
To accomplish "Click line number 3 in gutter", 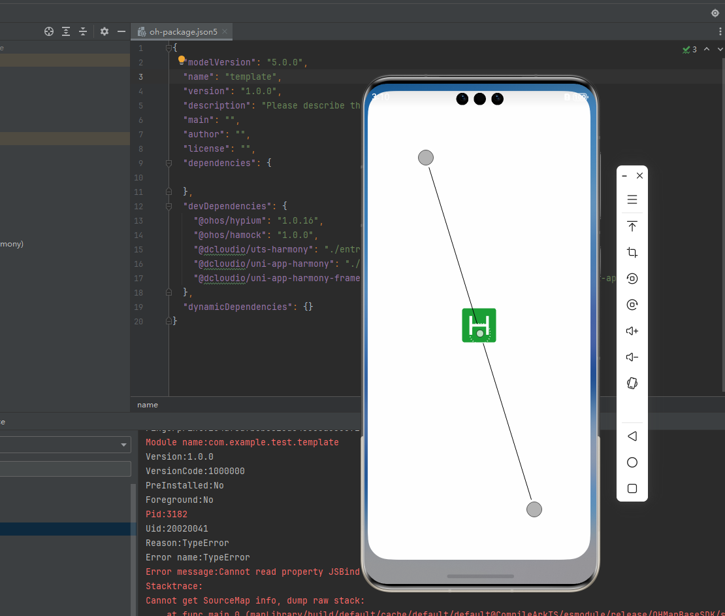I will click(140, 77).
